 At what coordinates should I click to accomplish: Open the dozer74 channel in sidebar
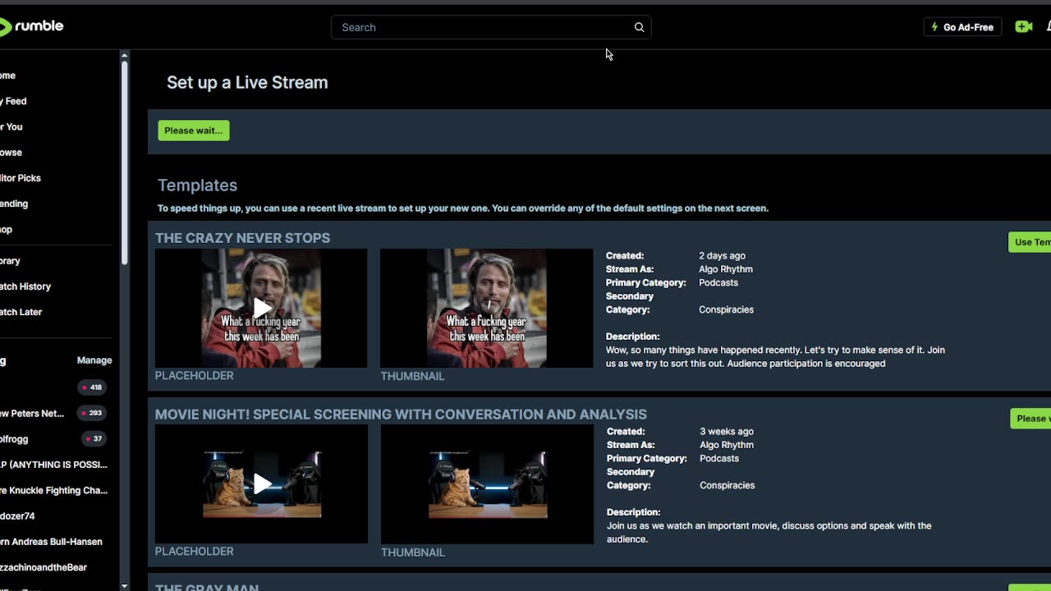(17, 516)
